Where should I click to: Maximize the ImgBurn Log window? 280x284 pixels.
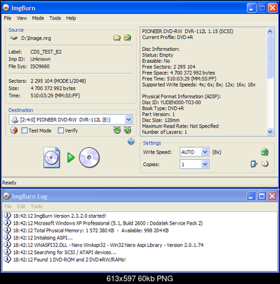pyautogui.click(x=262, y=196)
